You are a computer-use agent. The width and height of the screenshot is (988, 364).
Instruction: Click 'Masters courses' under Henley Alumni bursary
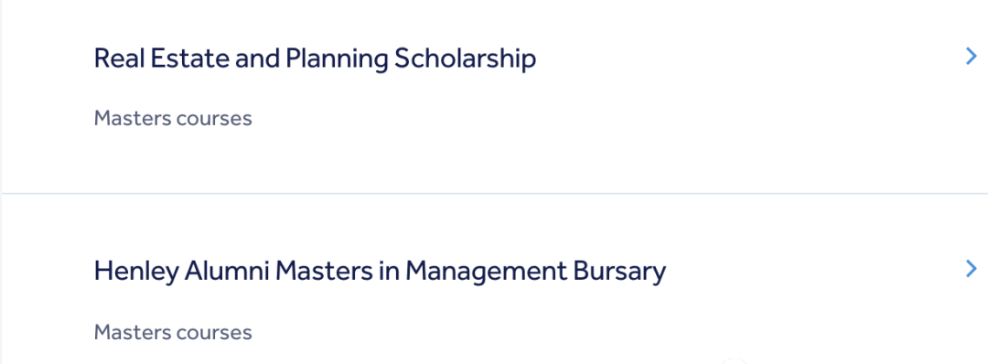(x=173, y=332)
